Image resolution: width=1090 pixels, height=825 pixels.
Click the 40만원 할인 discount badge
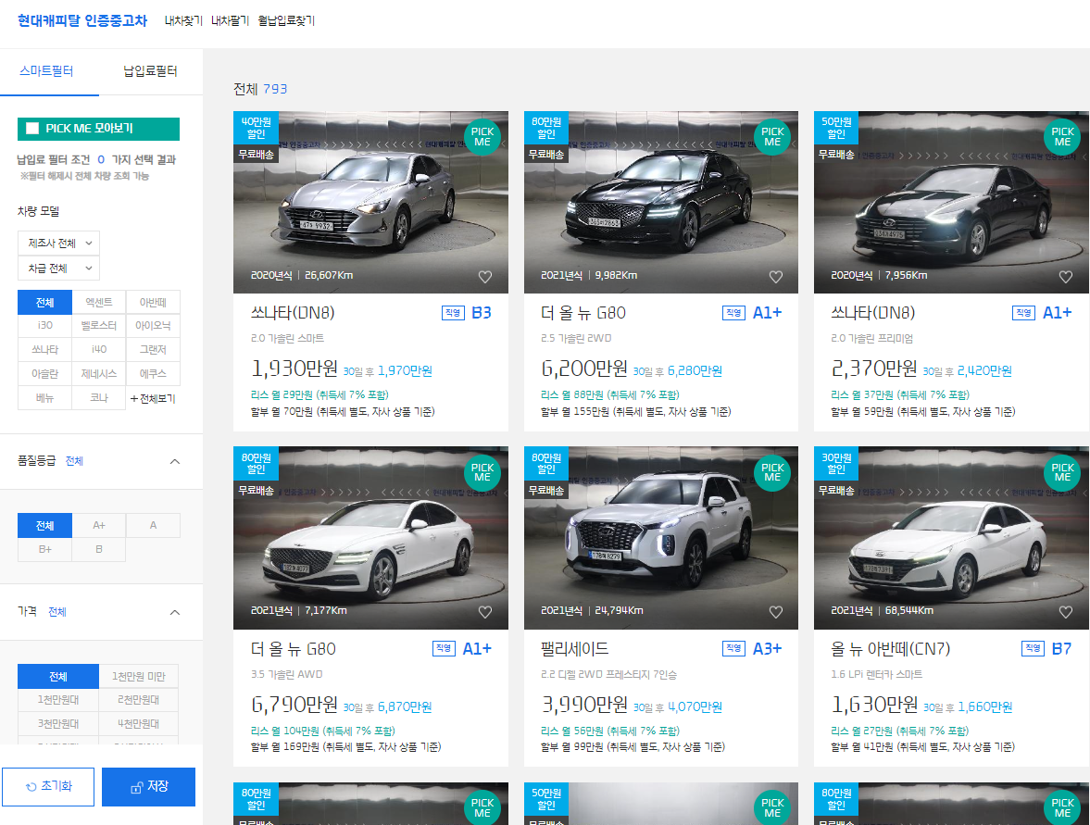click(x=256, y=127)
